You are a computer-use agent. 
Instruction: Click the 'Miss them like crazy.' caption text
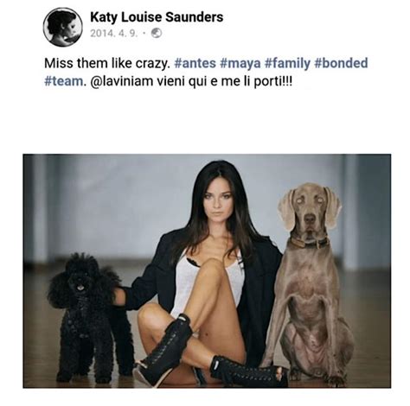pos(107,63)
